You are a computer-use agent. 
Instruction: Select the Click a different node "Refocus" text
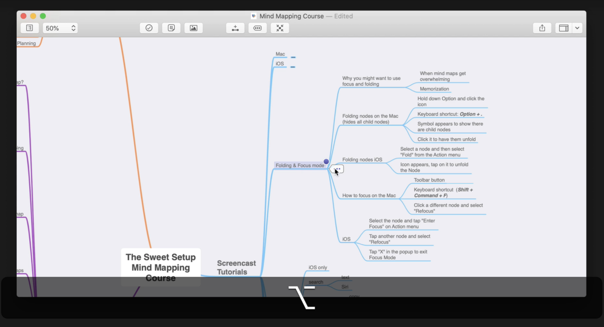[448, 208]
